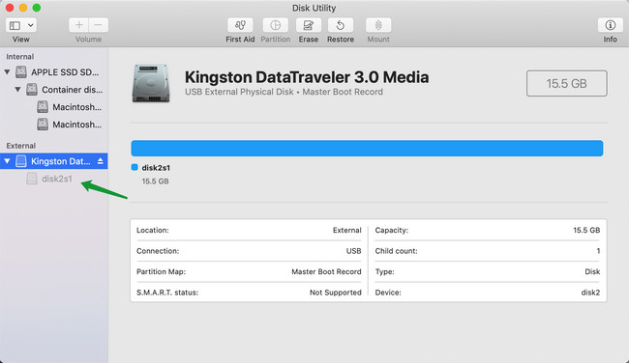
Task: Select the second Macintosh volume in sidebar
Action: pos(54,125)
